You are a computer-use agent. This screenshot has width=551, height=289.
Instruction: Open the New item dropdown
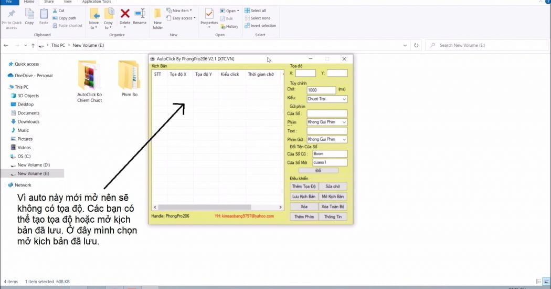click(179, 11)
